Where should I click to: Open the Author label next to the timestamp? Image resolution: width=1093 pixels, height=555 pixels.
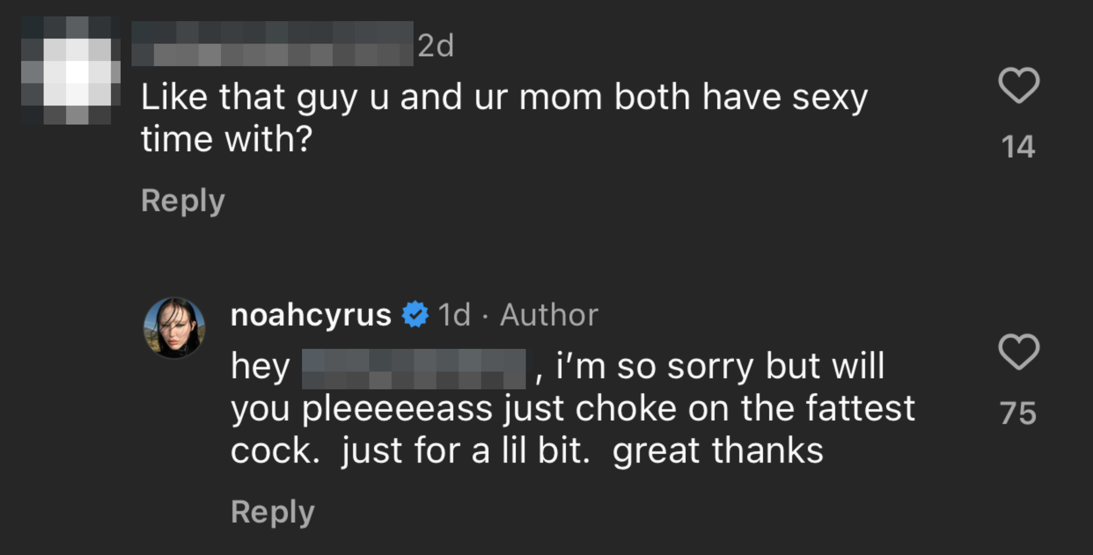(548, 314)
